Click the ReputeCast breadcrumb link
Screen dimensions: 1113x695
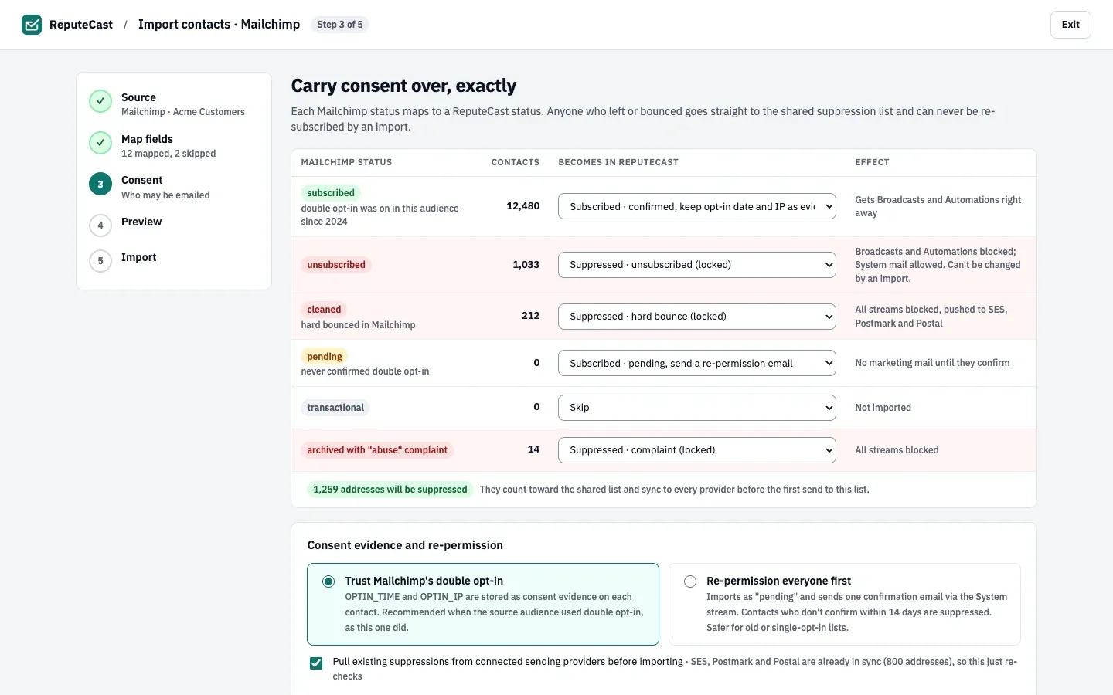click(x=81, y=25)
